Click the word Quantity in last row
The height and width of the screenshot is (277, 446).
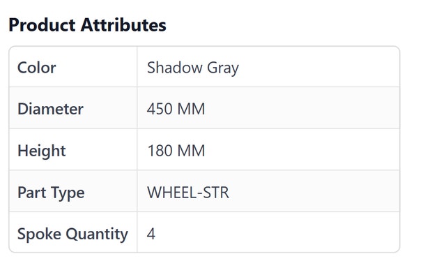(97, 234)
